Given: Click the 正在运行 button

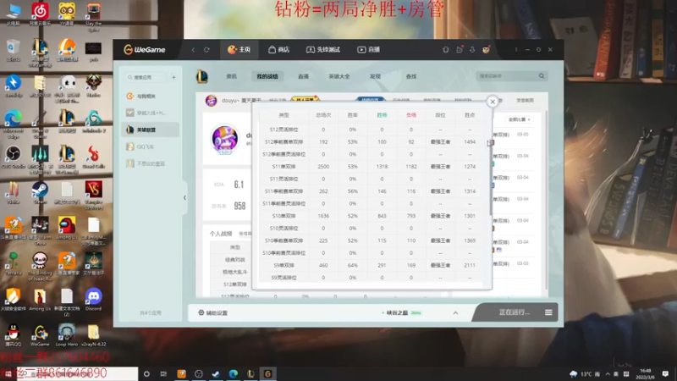Looking at the screenshot, I should (x=514, y=312).
